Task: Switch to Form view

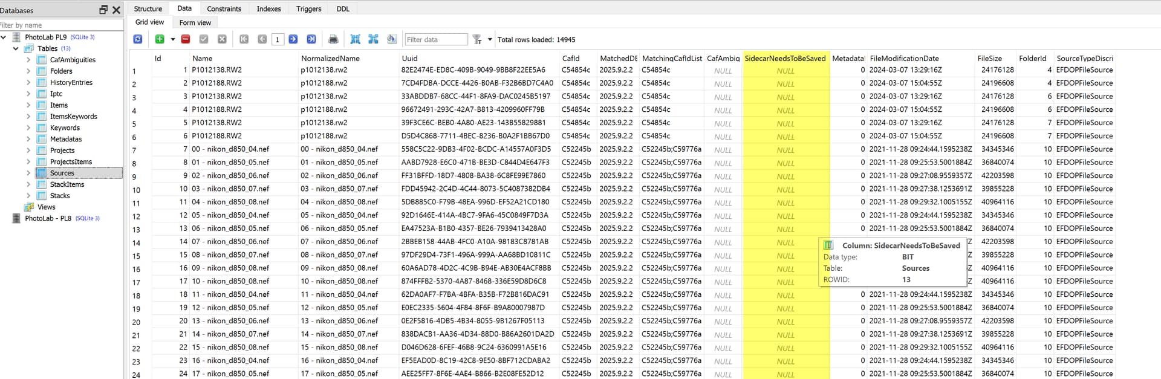Action: pos(195,22)
